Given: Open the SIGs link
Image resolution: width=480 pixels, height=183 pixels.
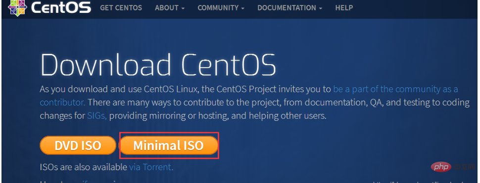Looking at the screenshot, I should coord(96,116).
